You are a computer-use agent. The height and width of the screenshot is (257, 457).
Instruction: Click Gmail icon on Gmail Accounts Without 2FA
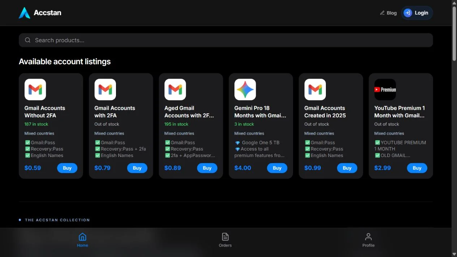point(35,90)
